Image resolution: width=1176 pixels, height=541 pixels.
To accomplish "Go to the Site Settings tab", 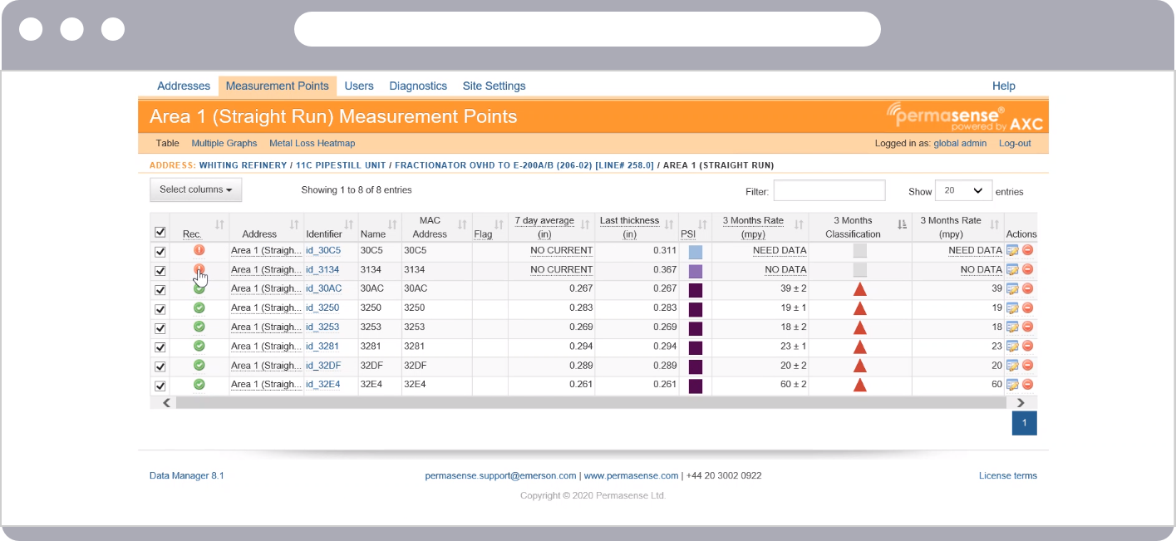I will (x=494, y=86).
